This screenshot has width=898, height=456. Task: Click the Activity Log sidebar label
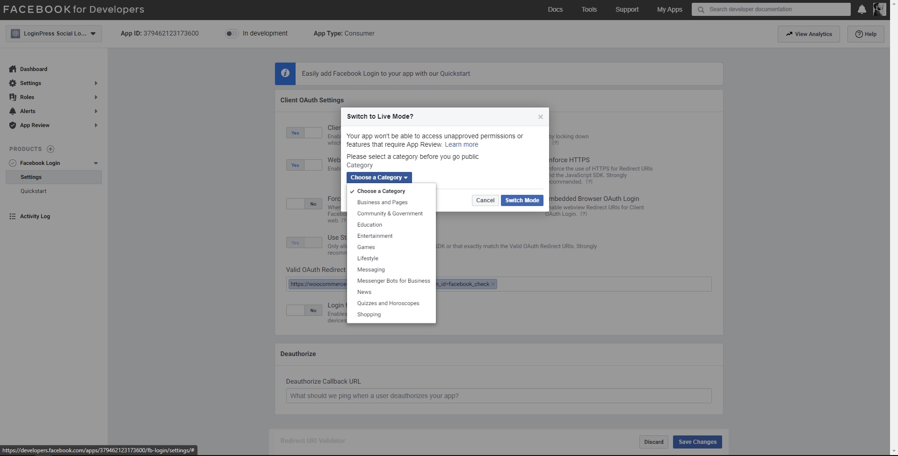(x=35, y=216)
